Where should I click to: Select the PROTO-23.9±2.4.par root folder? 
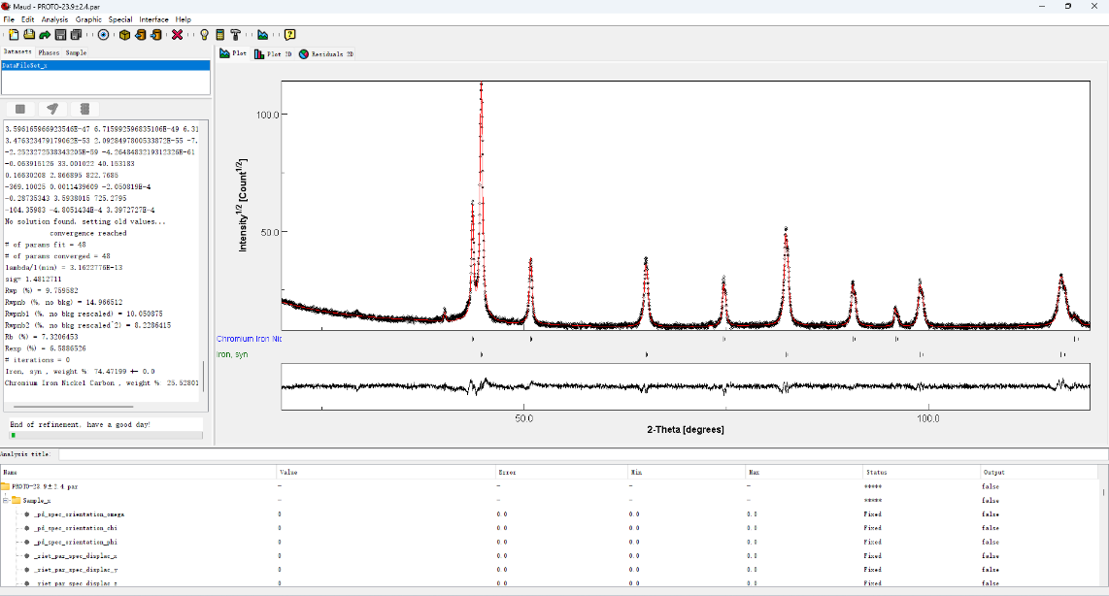click(x=45, y=486)
